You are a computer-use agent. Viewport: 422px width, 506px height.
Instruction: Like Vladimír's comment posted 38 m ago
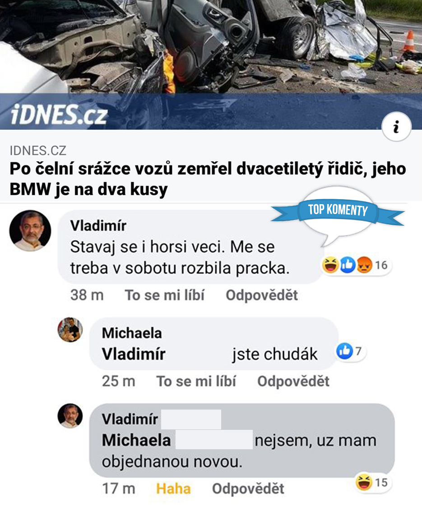pos(165,295)
